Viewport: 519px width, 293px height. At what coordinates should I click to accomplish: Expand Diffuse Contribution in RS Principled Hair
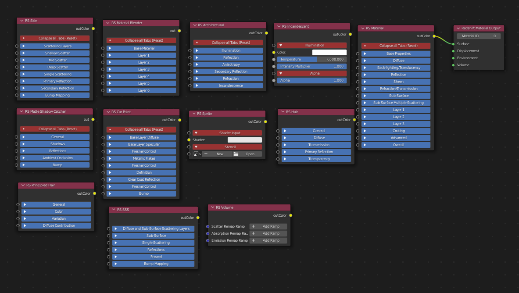point(56,226)
